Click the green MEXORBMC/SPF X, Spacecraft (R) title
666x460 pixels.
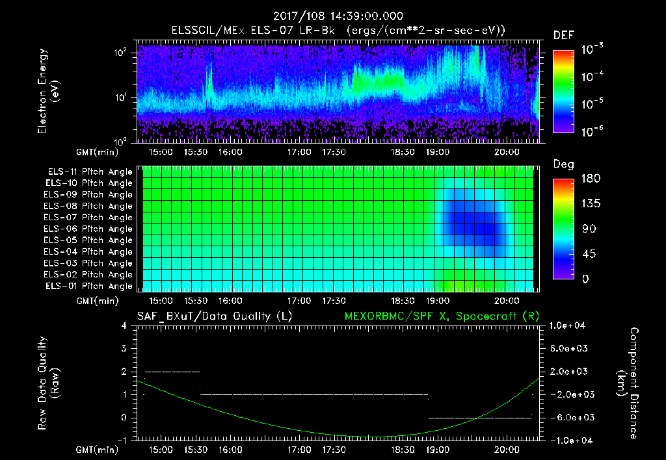coord(442,316)
